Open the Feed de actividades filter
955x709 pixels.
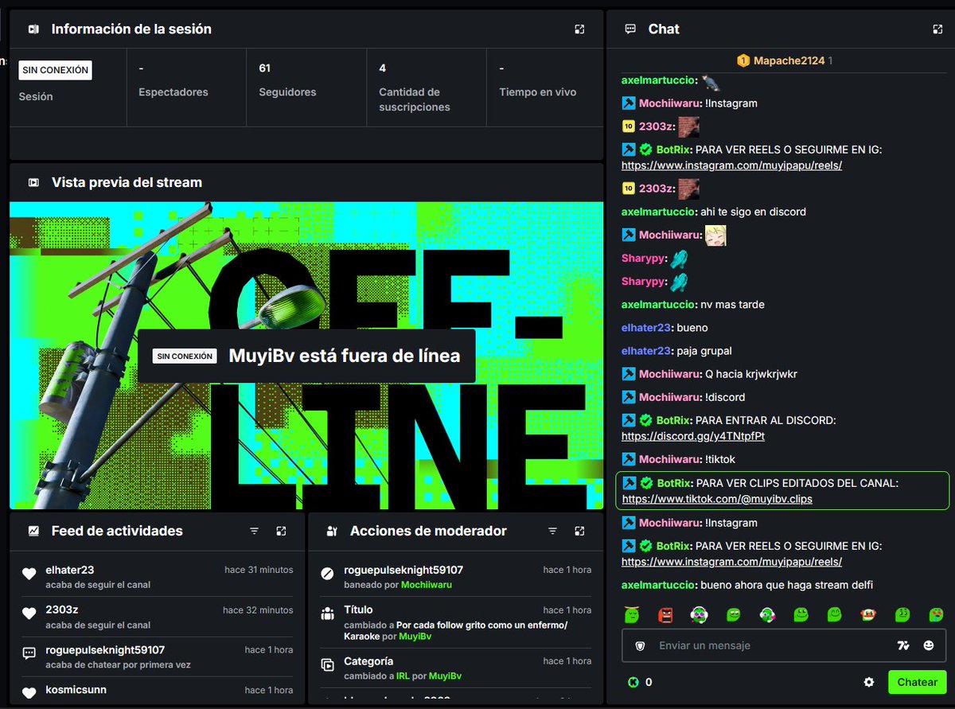coord(255,531)
